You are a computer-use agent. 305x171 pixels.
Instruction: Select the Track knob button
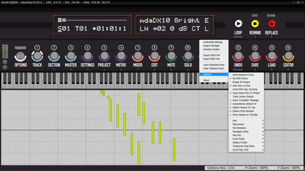tap(37, 56)
